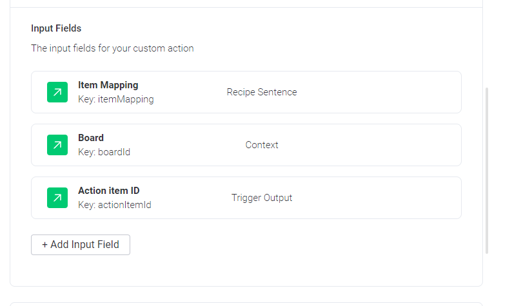Click empty space right of Recipe Sentence
Viewport: 512px width, 306px height.
[x=379, y=92]
